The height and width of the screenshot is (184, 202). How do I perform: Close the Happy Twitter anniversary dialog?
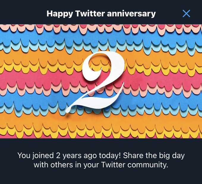(186, 13)
